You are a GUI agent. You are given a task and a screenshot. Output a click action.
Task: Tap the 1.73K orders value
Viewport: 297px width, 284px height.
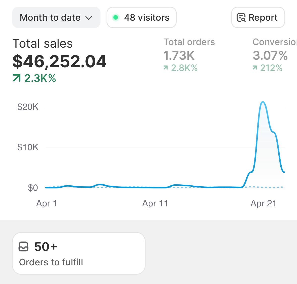(179, 55)
